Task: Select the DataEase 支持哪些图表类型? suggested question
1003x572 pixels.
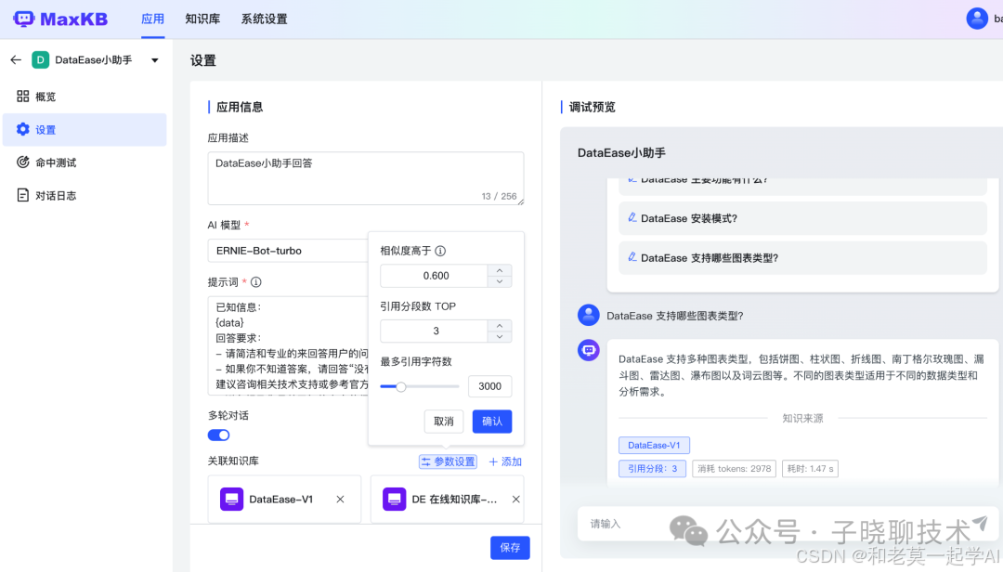Action: 802,258
